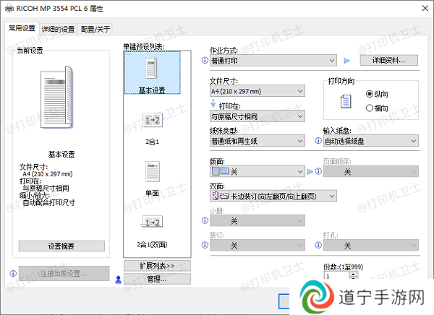Choose the 单面 preset icon
This screenshot has width=434, height=315.
coord(153,171)
